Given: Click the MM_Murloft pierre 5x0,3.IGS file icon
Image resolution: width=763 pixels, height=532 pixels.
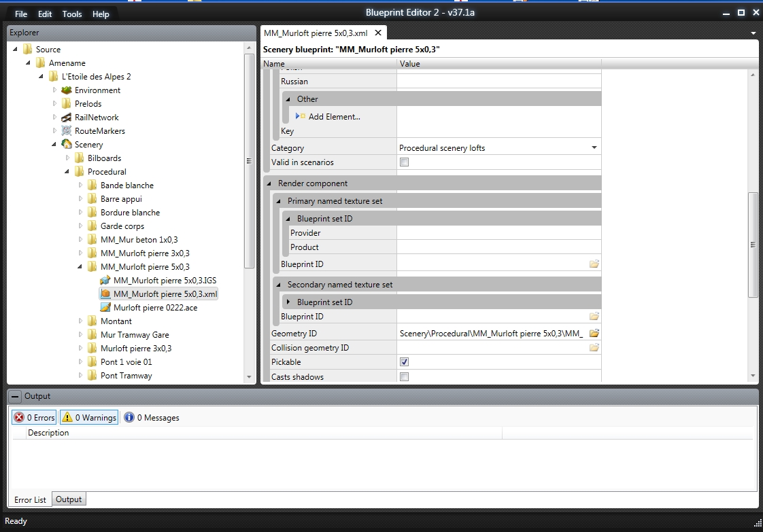Looking at the screenshot, I should (105, 280).
